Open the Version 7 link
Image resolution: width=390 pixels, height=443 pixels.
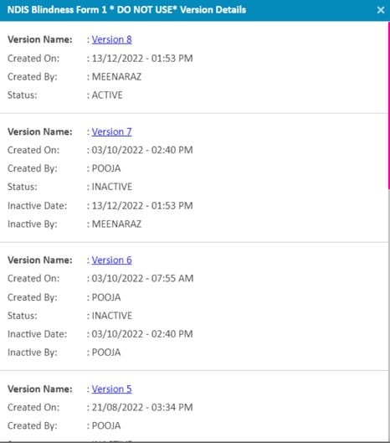pyautogui.click(x=112, y=131)
